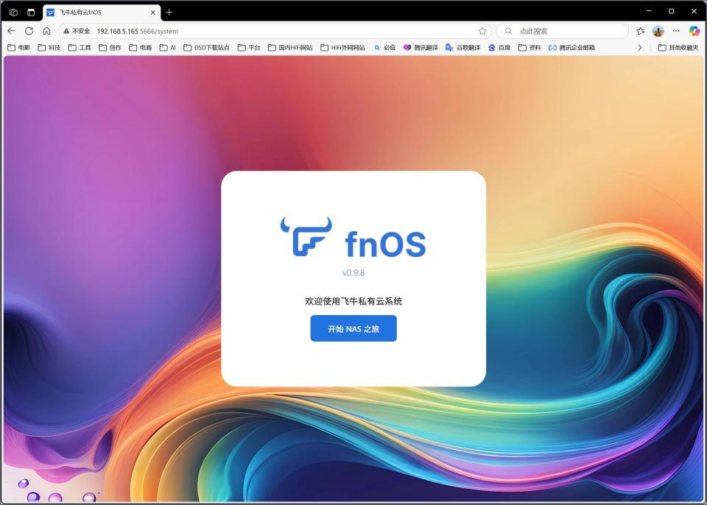
Task: Open the 其他收藏夹 folder
Action: point(678,47)
